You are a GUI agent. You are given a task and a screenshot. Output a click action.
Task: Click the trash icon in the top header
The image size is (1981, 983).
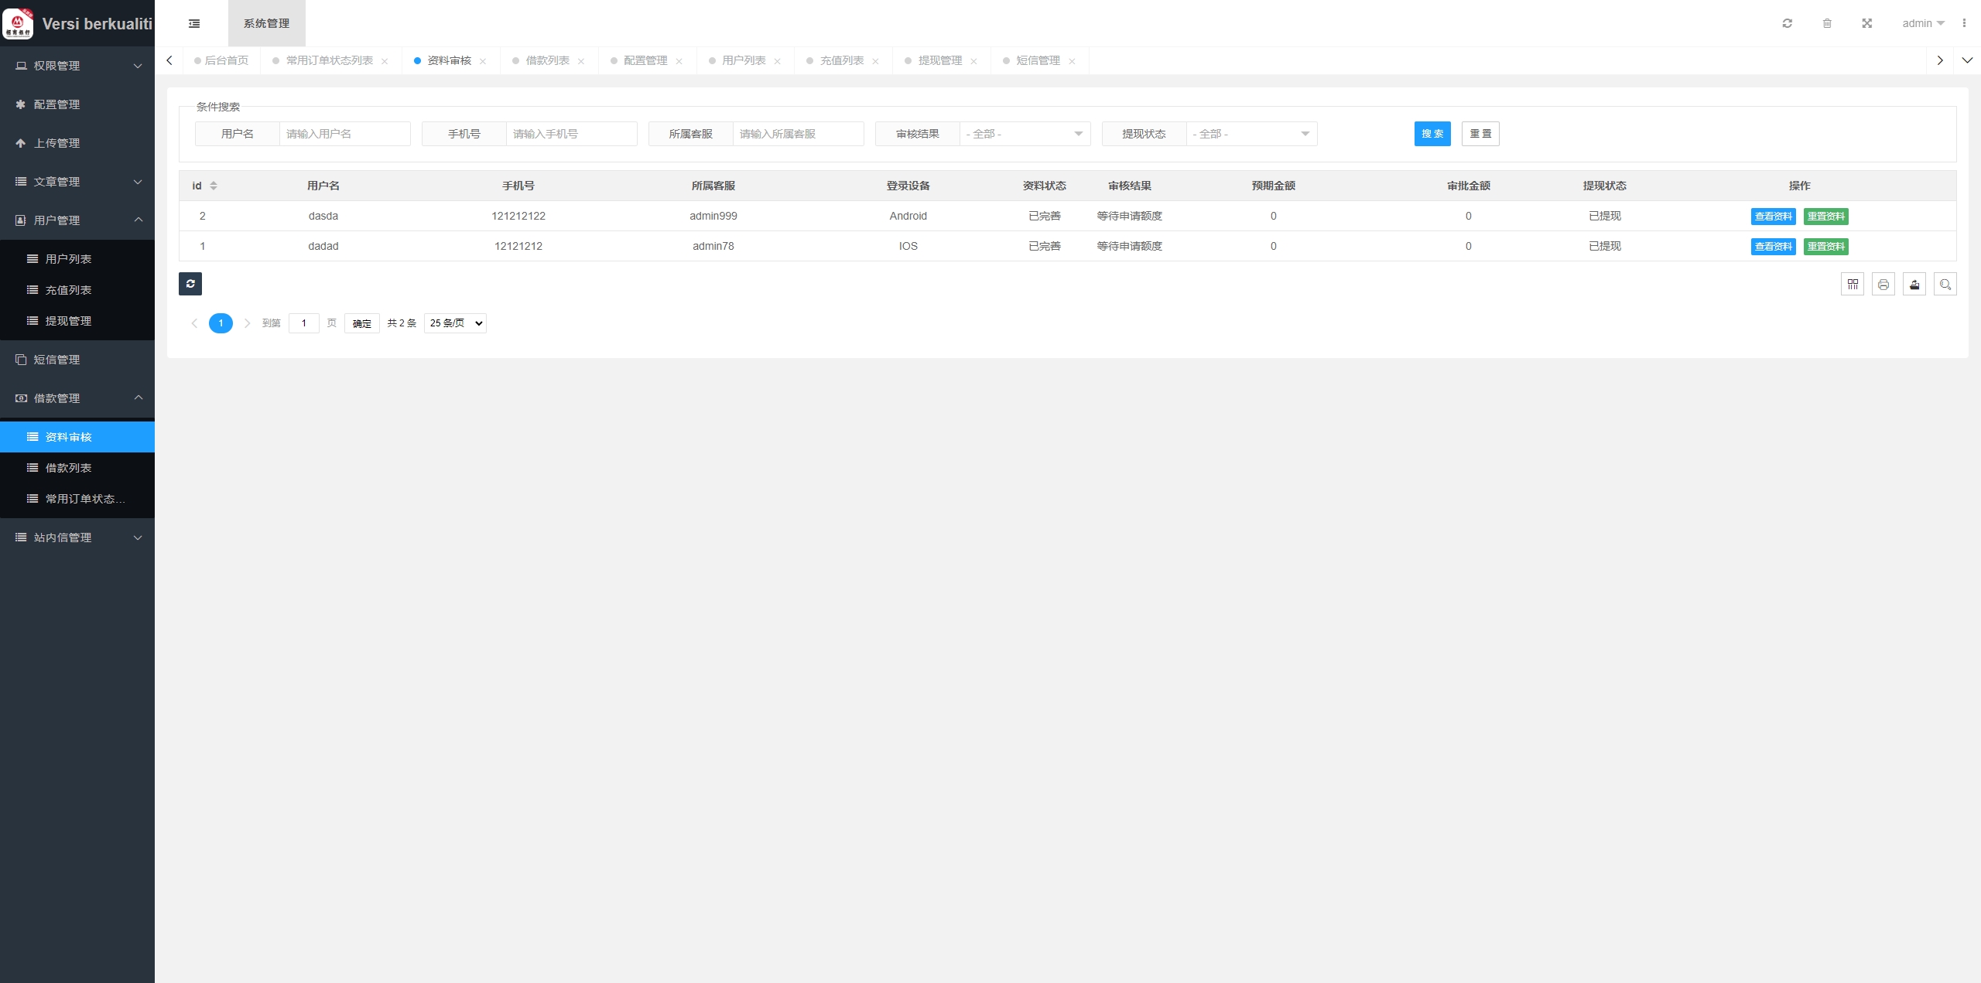pyautogui.click(x=1827, y=23)
